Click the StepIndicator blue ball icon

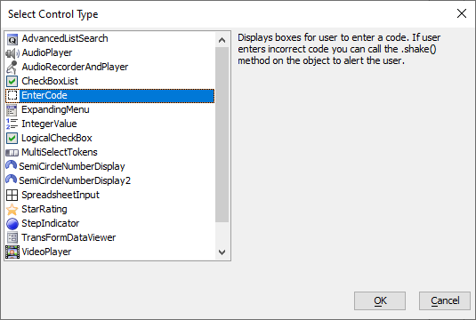pyautogui.click(x=12, y=223)
